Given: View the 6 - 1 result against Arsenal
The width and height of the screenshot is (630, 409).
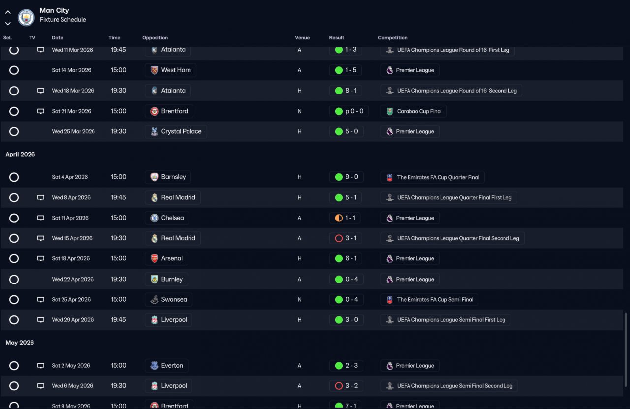Looking at the screenshot, I should coord(346,259).
